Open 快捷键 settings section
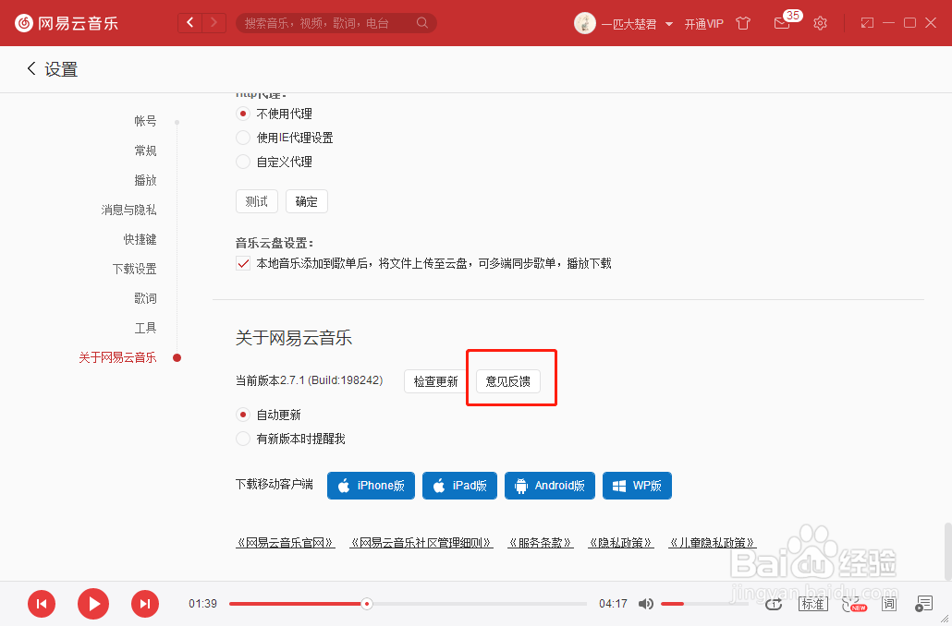Viewport: 952px width, 626px height. point(140,240)
